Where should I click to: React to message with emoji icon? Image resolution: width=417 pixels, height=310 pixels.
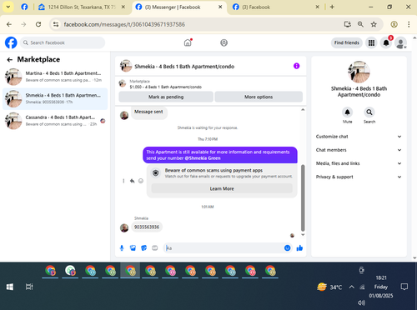click(141, 181)
